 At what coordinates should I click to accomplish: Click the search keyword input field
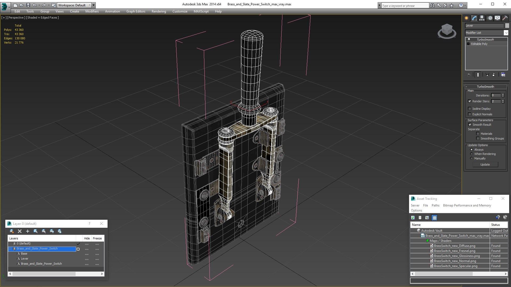(405, 6)
